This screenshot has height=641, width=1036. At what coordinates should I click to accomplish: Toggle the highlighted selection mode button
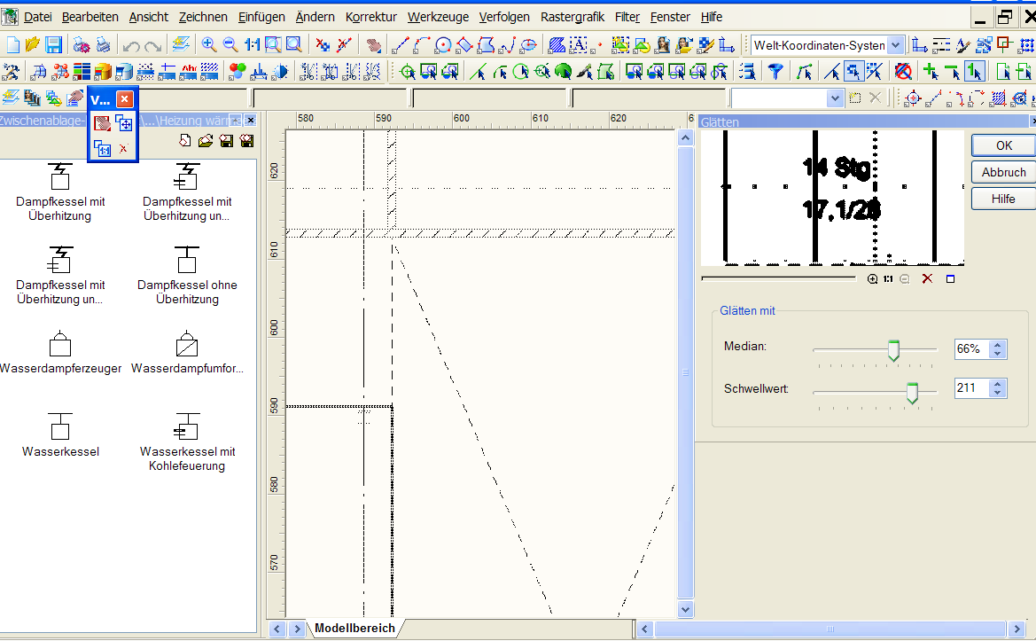click(x=853, y=72)
